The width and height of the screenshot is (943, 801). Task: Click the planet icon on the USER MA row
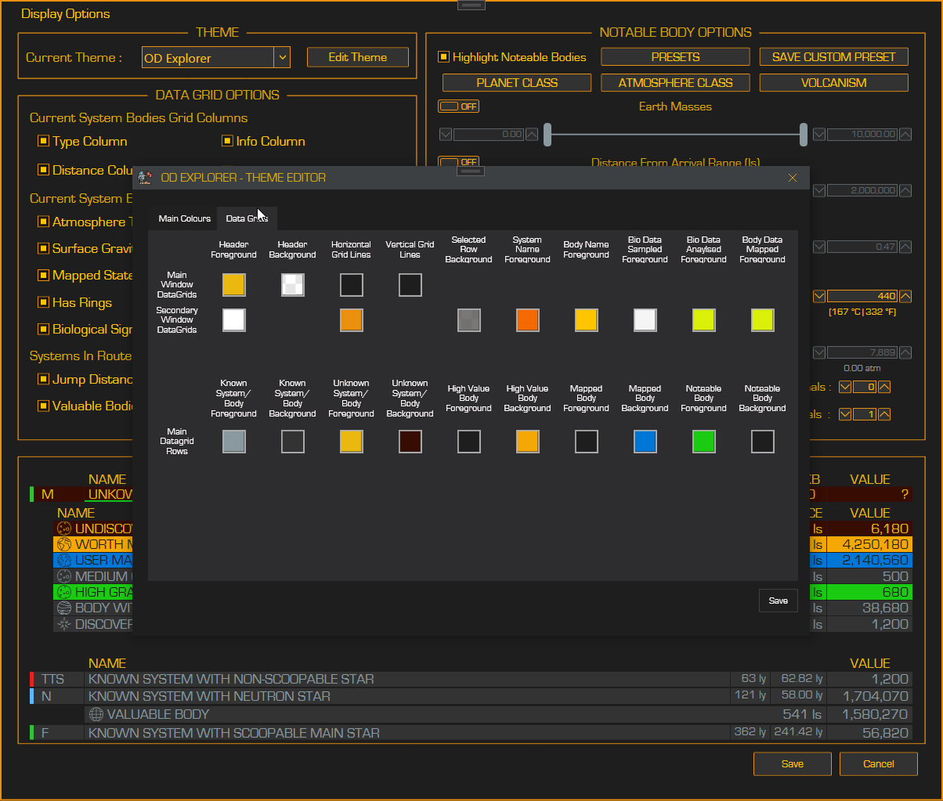(x=64, y=561)
